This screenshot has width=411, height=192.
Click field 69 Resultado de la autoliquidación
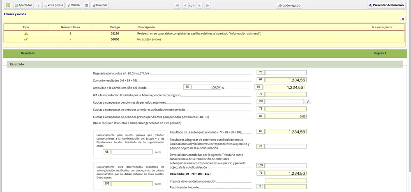286,132
